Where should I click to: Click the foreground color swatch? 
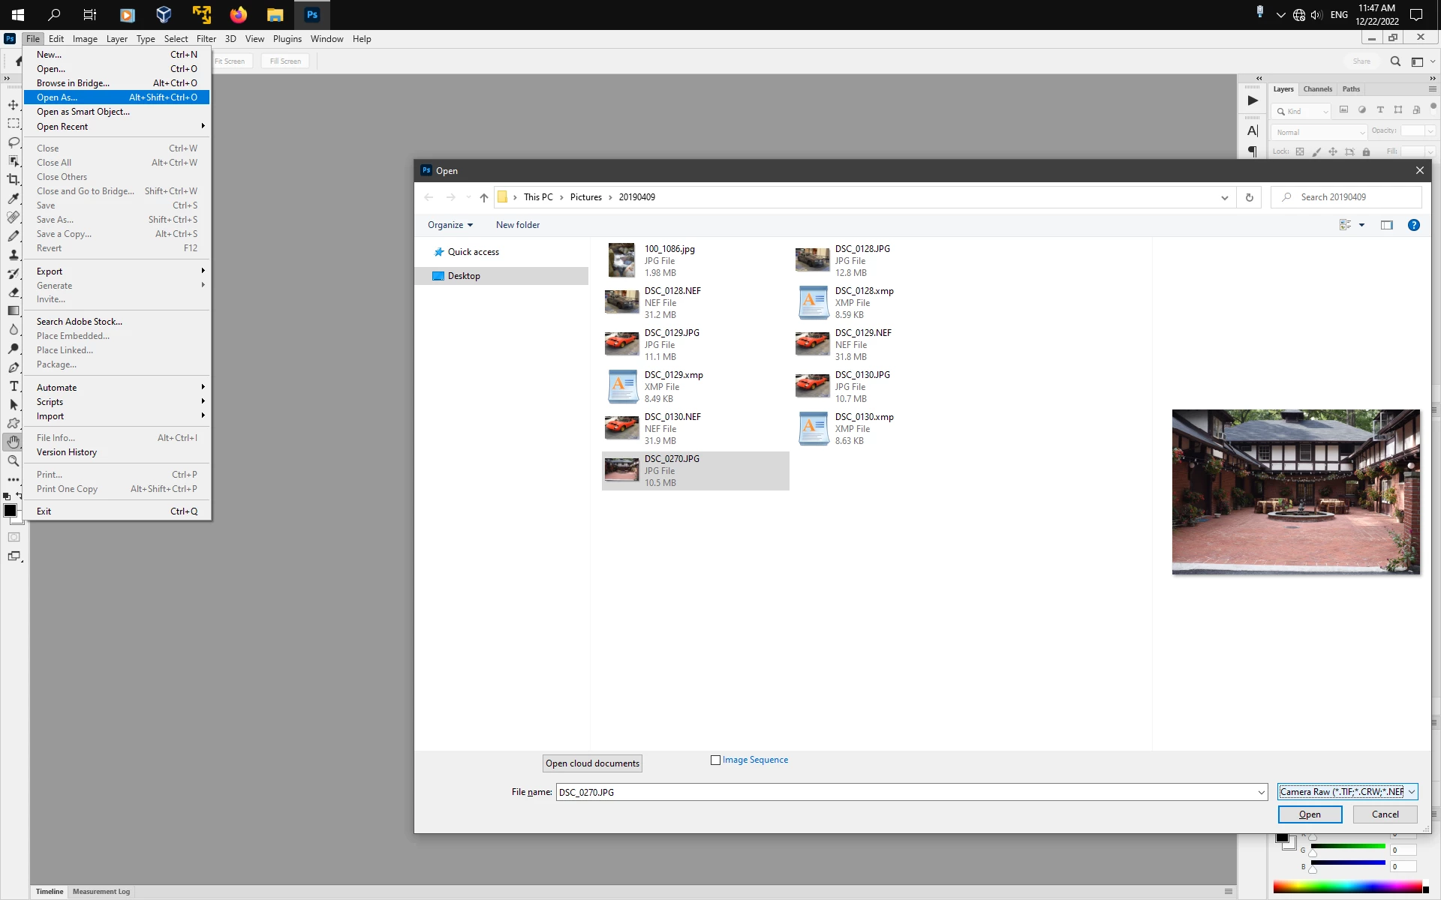10,511
